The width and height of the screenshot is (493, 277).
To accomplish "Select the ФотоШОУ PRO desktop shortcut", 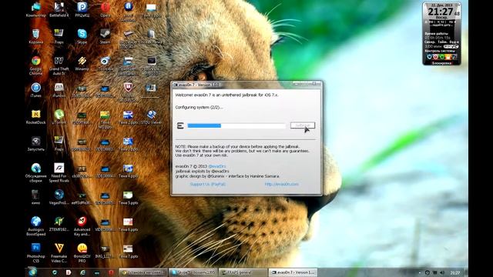I will pos(82,253).
